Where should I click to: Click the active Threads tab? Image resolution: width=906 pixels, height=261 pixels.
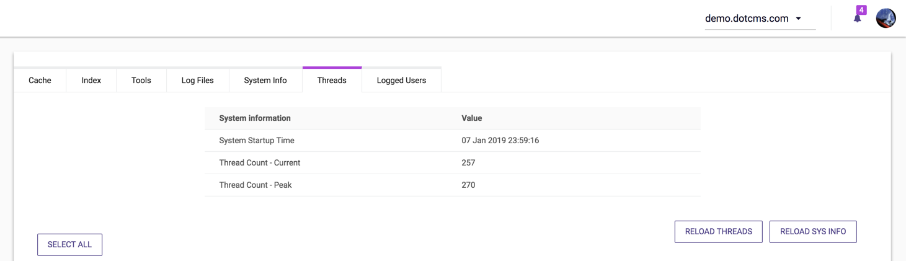click(332, 80)
